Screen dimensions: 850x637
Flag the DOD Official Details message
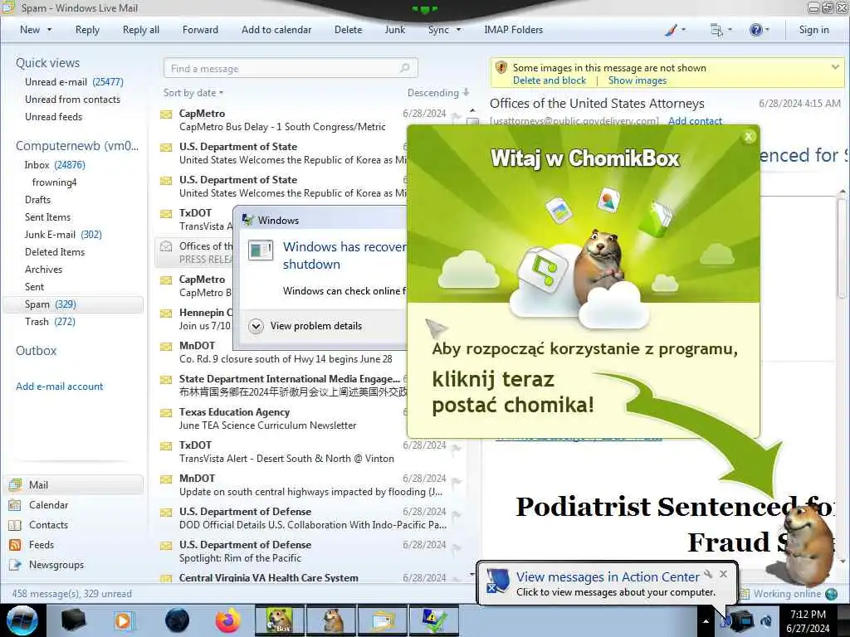tap(457, 515)
